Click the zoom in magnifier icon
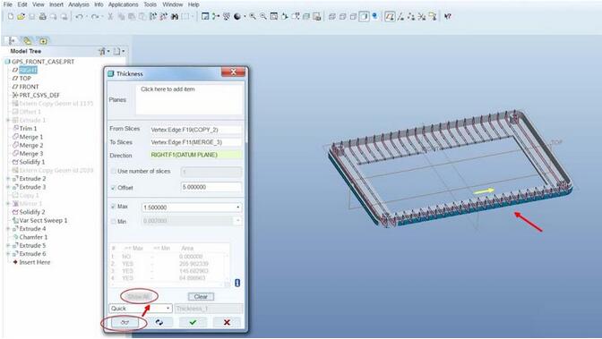 click(253, 16)
